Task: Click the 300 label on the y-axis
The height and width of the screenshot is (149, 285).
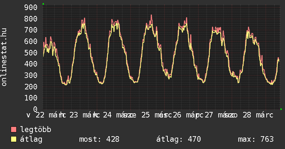Action: (x=31, y=75)
